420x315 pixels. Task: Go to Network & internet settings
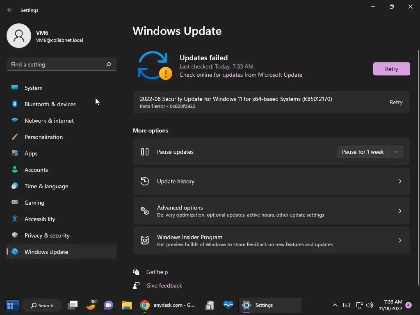62,121
